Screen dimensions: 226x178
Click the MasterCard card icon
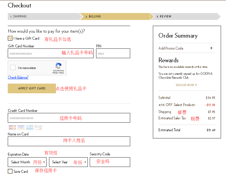click(12, 127)
